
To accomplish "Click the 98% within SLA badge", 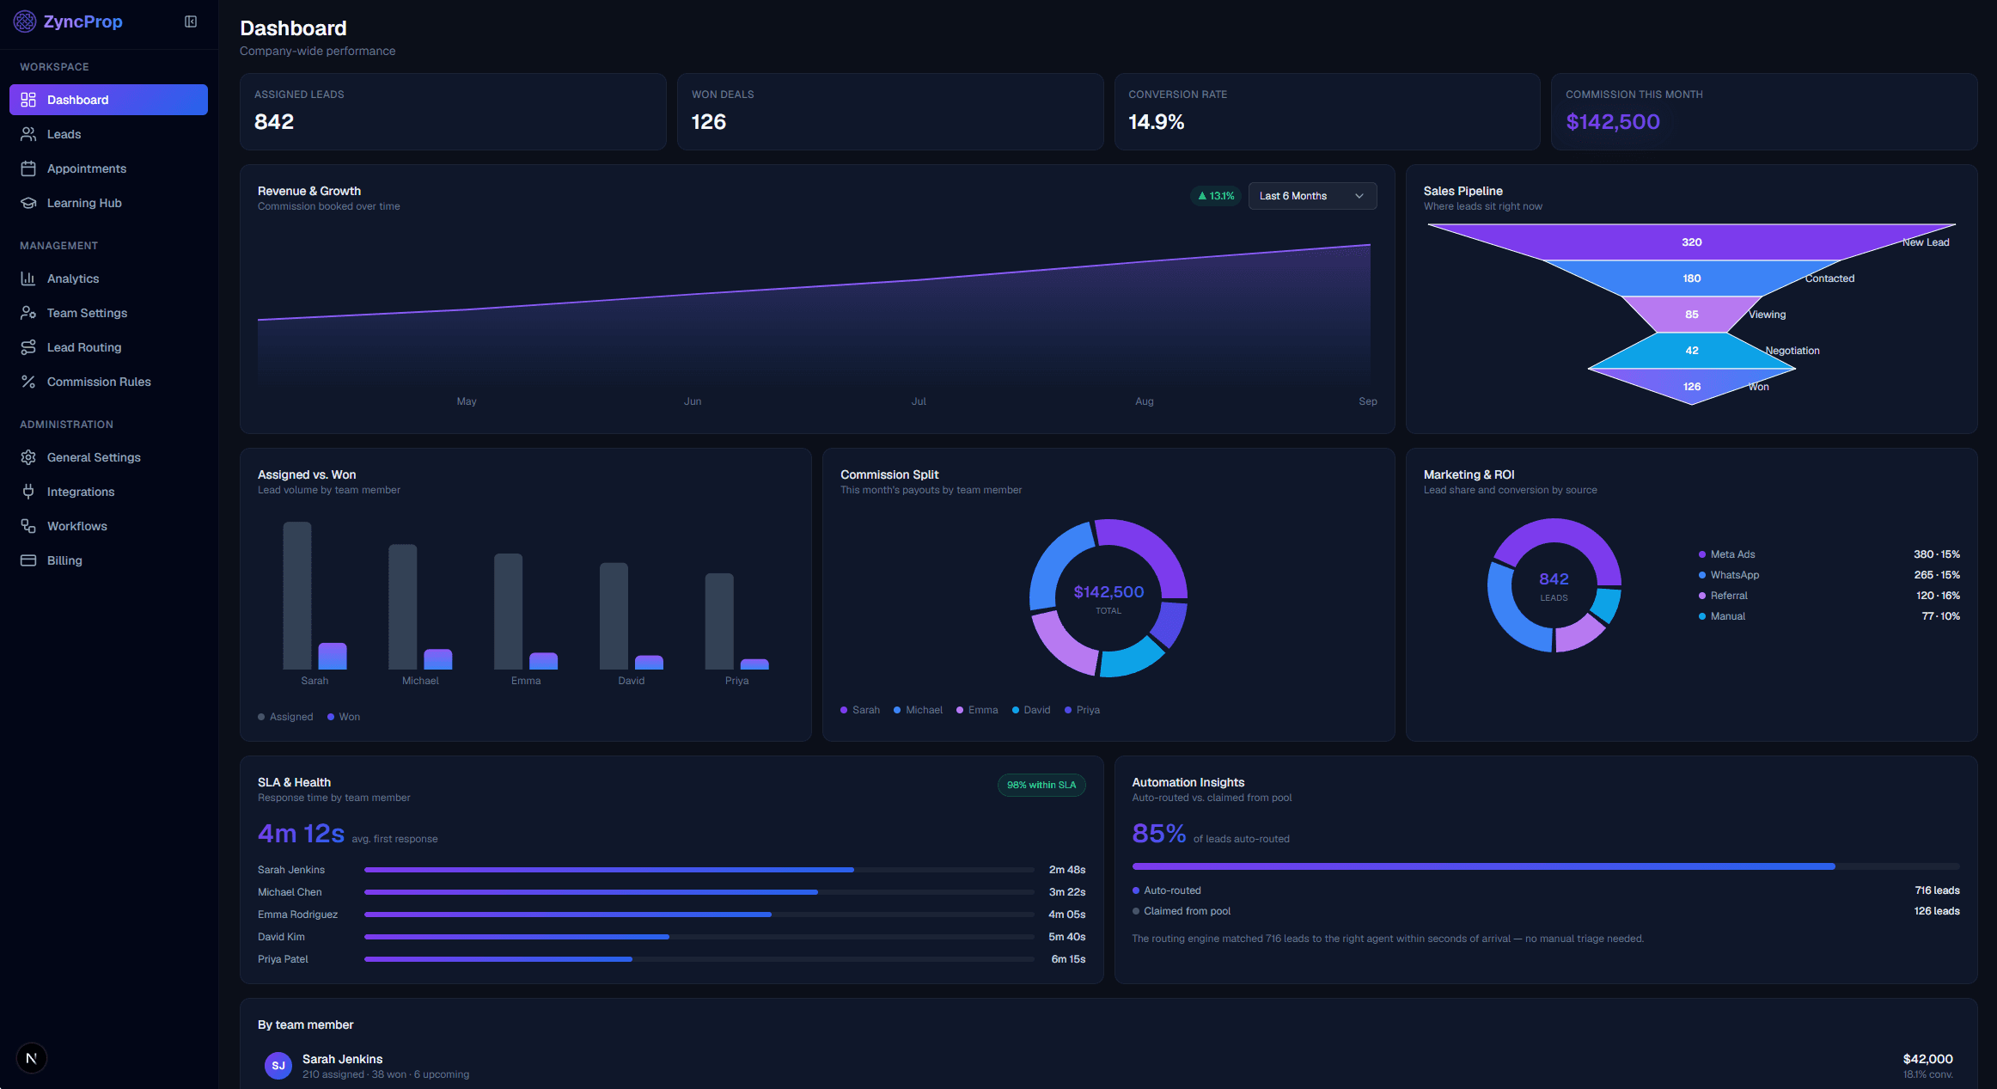I will (x=1041, y=785).
